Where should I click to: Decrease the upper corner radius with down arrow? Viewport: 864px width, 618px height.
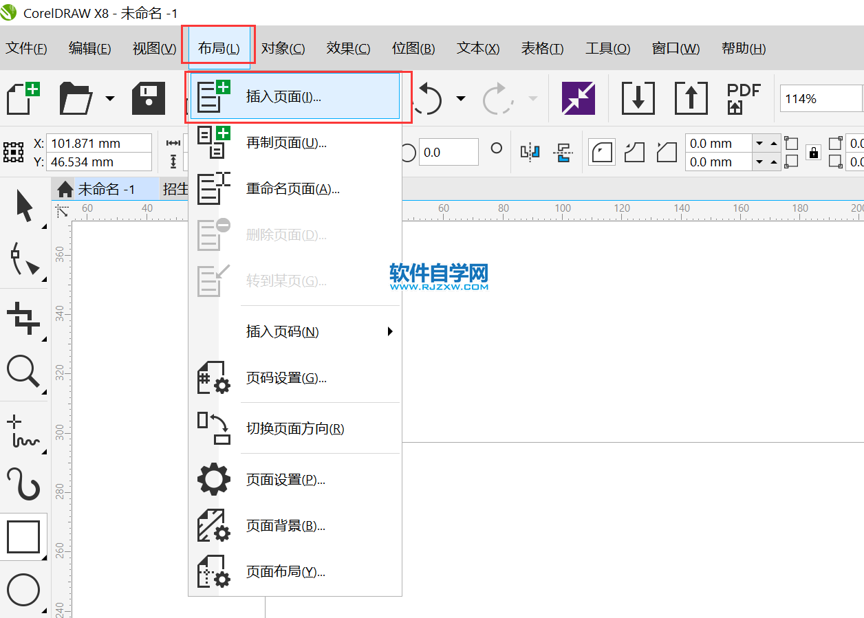click(x=760, y=143)
